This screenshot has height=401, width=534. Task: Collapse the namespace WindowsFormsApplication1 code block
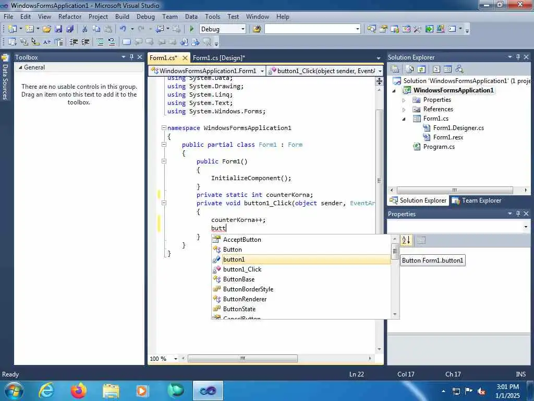point(164,128)
